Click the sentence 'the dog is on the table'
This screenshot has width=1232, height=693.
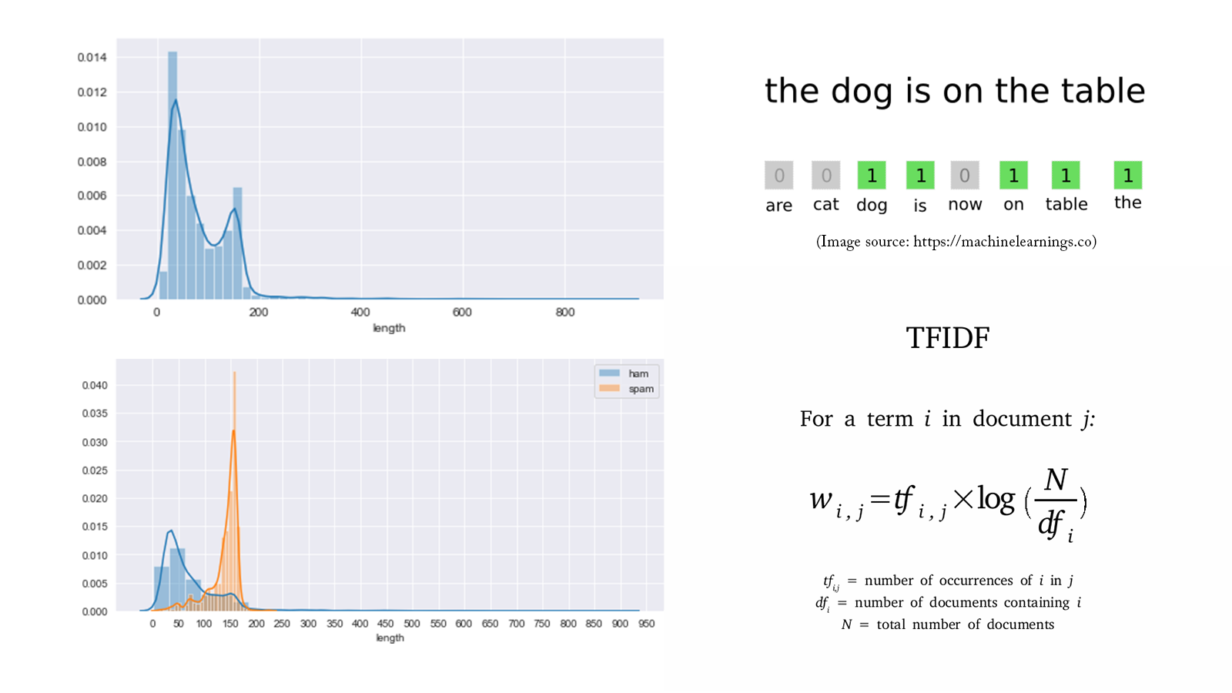955,91
